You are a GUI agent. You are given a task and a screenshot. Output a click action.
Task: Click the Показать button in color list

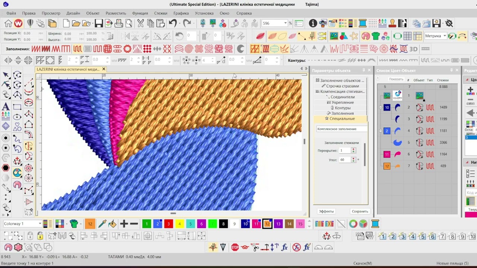click(396, 79)
